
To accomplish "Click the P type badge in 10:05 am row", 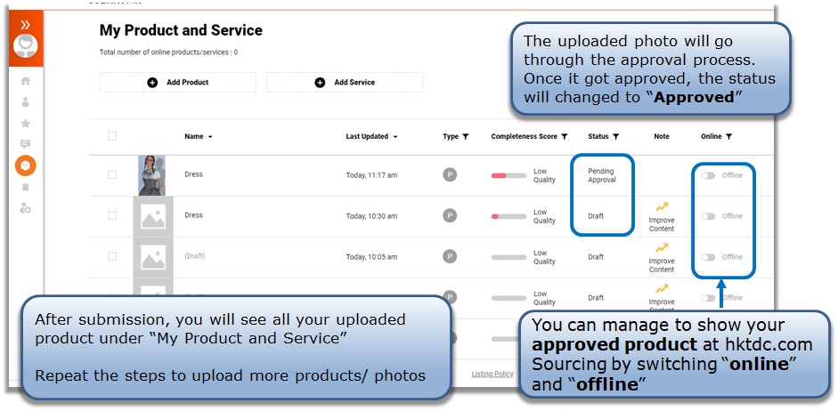I will pyautogui.click(x=450, y=256).
